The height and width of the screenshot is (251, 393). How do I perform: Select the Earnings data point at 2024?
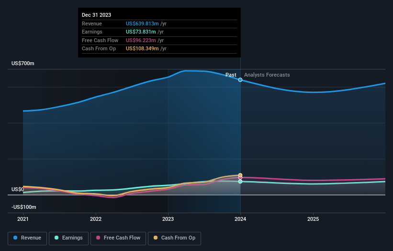240,181
